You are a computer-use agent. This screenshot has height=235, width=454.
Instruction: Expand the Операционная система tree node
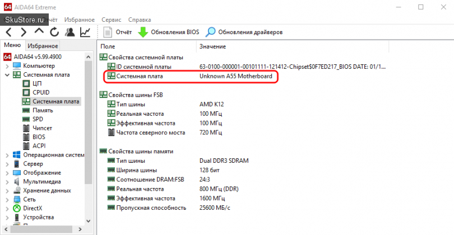(x=7, y=155)
